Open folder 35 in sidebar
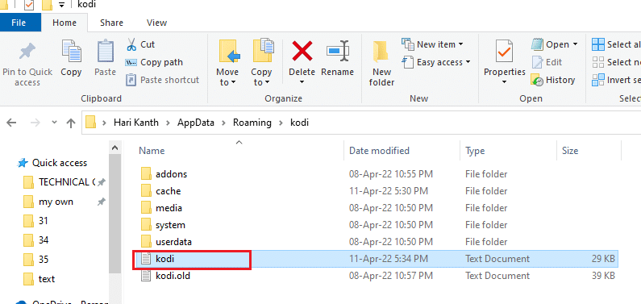This screenshot has width=641, height=304. click(x=36, y=260)
